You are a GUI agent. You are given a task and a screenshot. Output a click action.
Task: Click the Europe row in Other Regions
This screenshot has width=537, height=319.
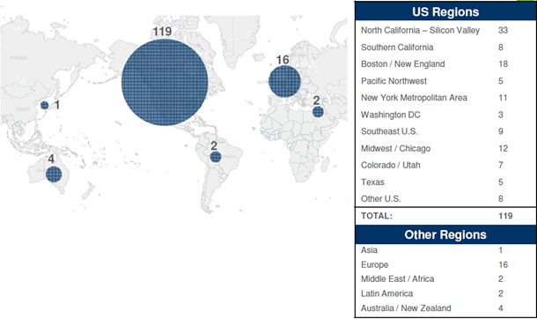point(445,264)
